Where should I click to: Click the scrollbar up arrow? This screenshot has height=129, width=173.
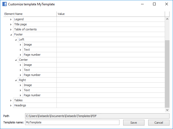pyautogui.click(x=167, y=19)
